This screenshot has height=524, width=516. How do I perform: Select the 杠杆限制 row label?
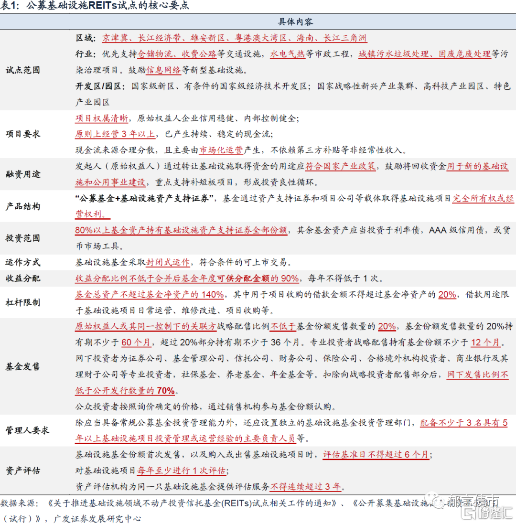[23, 302]
